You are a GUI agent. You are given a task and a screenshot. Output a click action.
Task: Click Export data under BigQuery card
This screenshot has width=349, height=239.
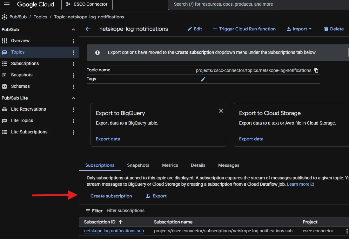pyautogui.click(x=108, y=139)
